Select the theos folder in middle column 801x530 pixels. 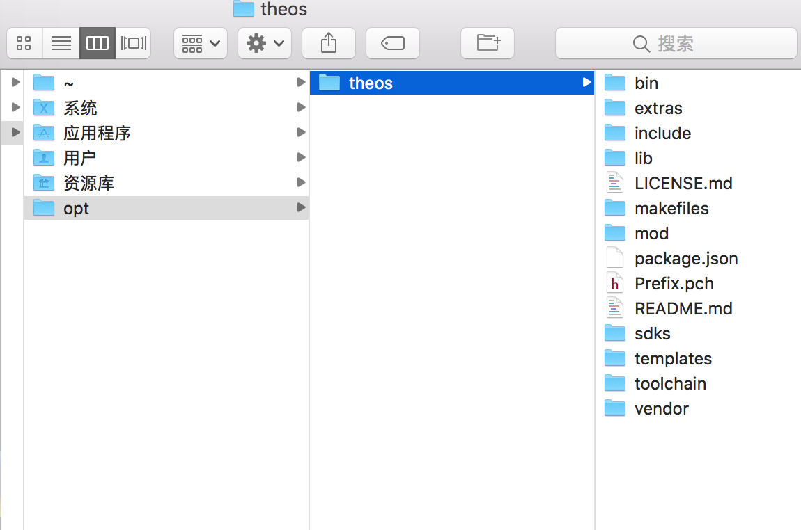tap(452, 83)
